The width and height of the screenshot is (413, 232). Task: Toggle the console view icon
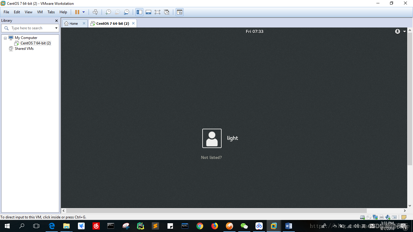[x=180, y=12]
